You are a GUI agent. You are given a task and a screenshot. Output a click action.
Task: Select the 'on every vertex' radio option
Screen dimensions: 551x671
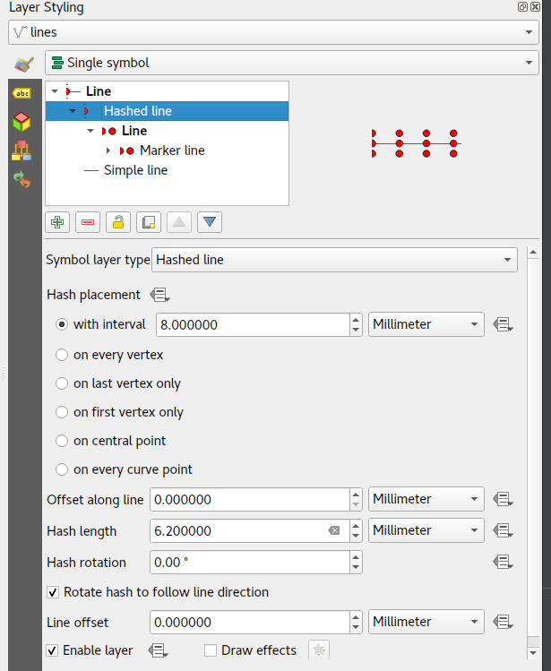pyautogui.click(x=62, y=355)
